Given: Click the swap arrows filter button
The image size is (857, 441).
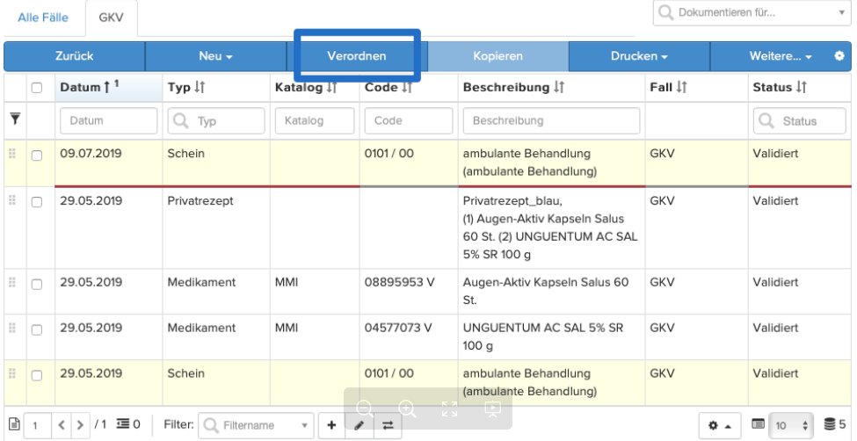Looking at the screenshot, I should tap(388, 425).
